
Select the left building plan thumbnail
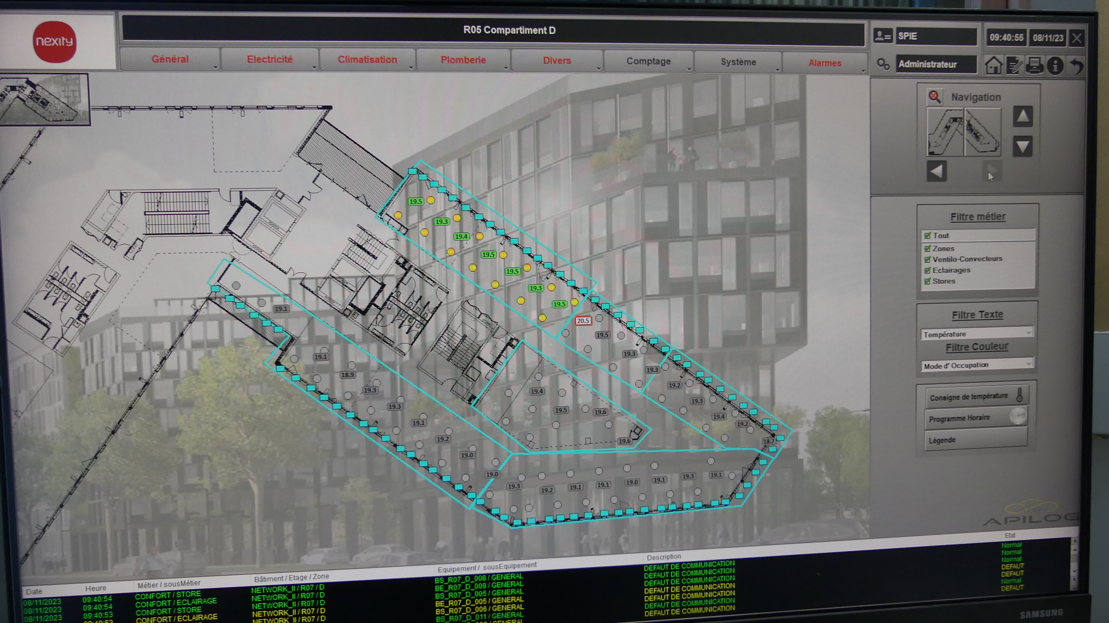pyautogui.click(x=945, y=132)
